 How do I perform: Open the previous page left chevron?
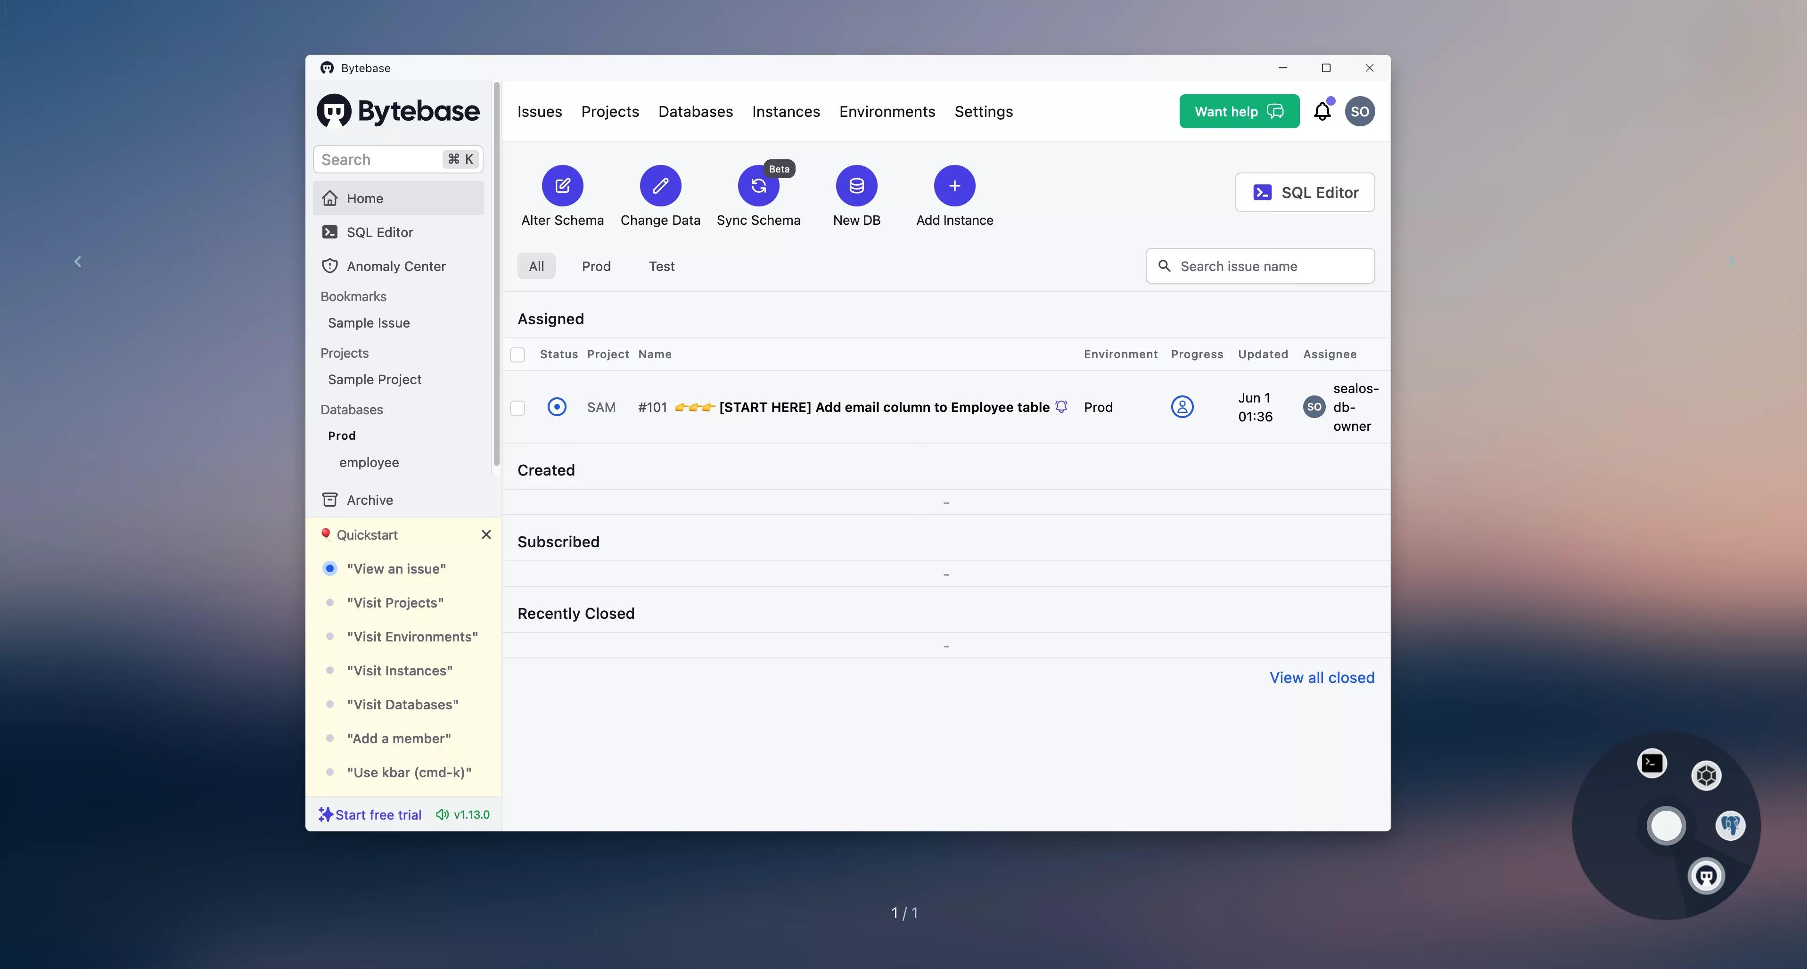pyautogui.click(x=78, y=262)
